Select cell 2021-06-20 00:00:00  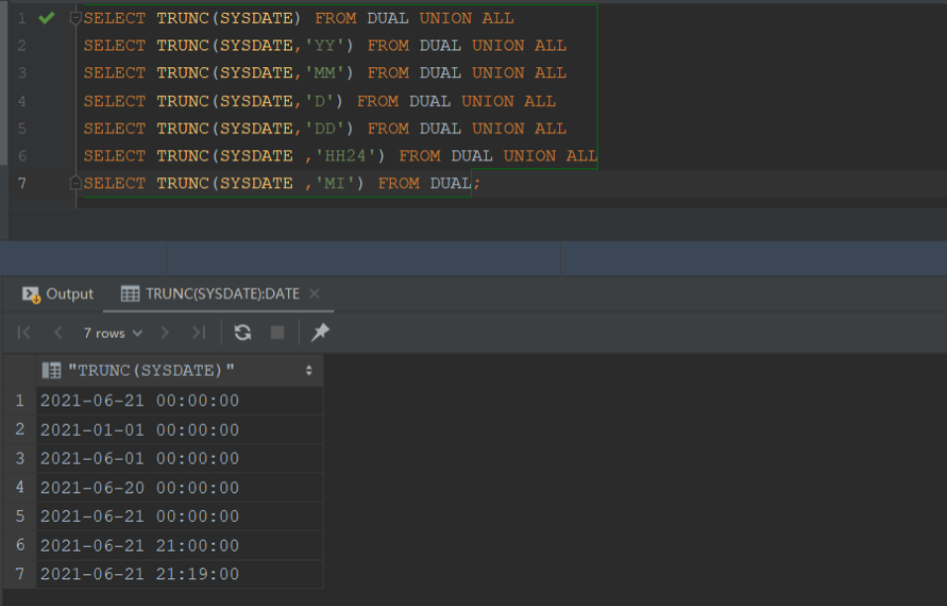(x=180, y=487)
